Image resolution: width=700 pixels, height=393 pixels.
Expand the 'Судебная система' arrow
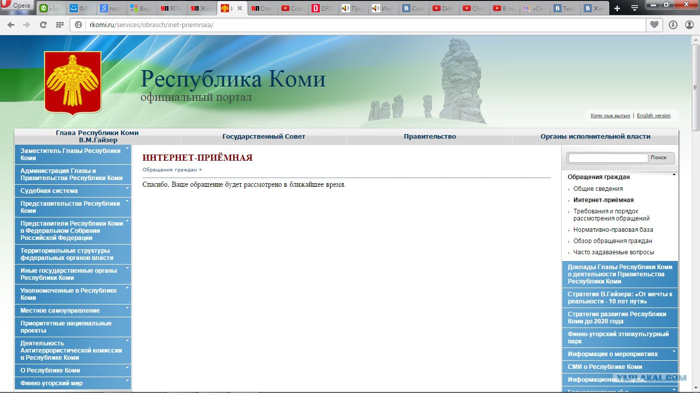(x=127, y=188)
